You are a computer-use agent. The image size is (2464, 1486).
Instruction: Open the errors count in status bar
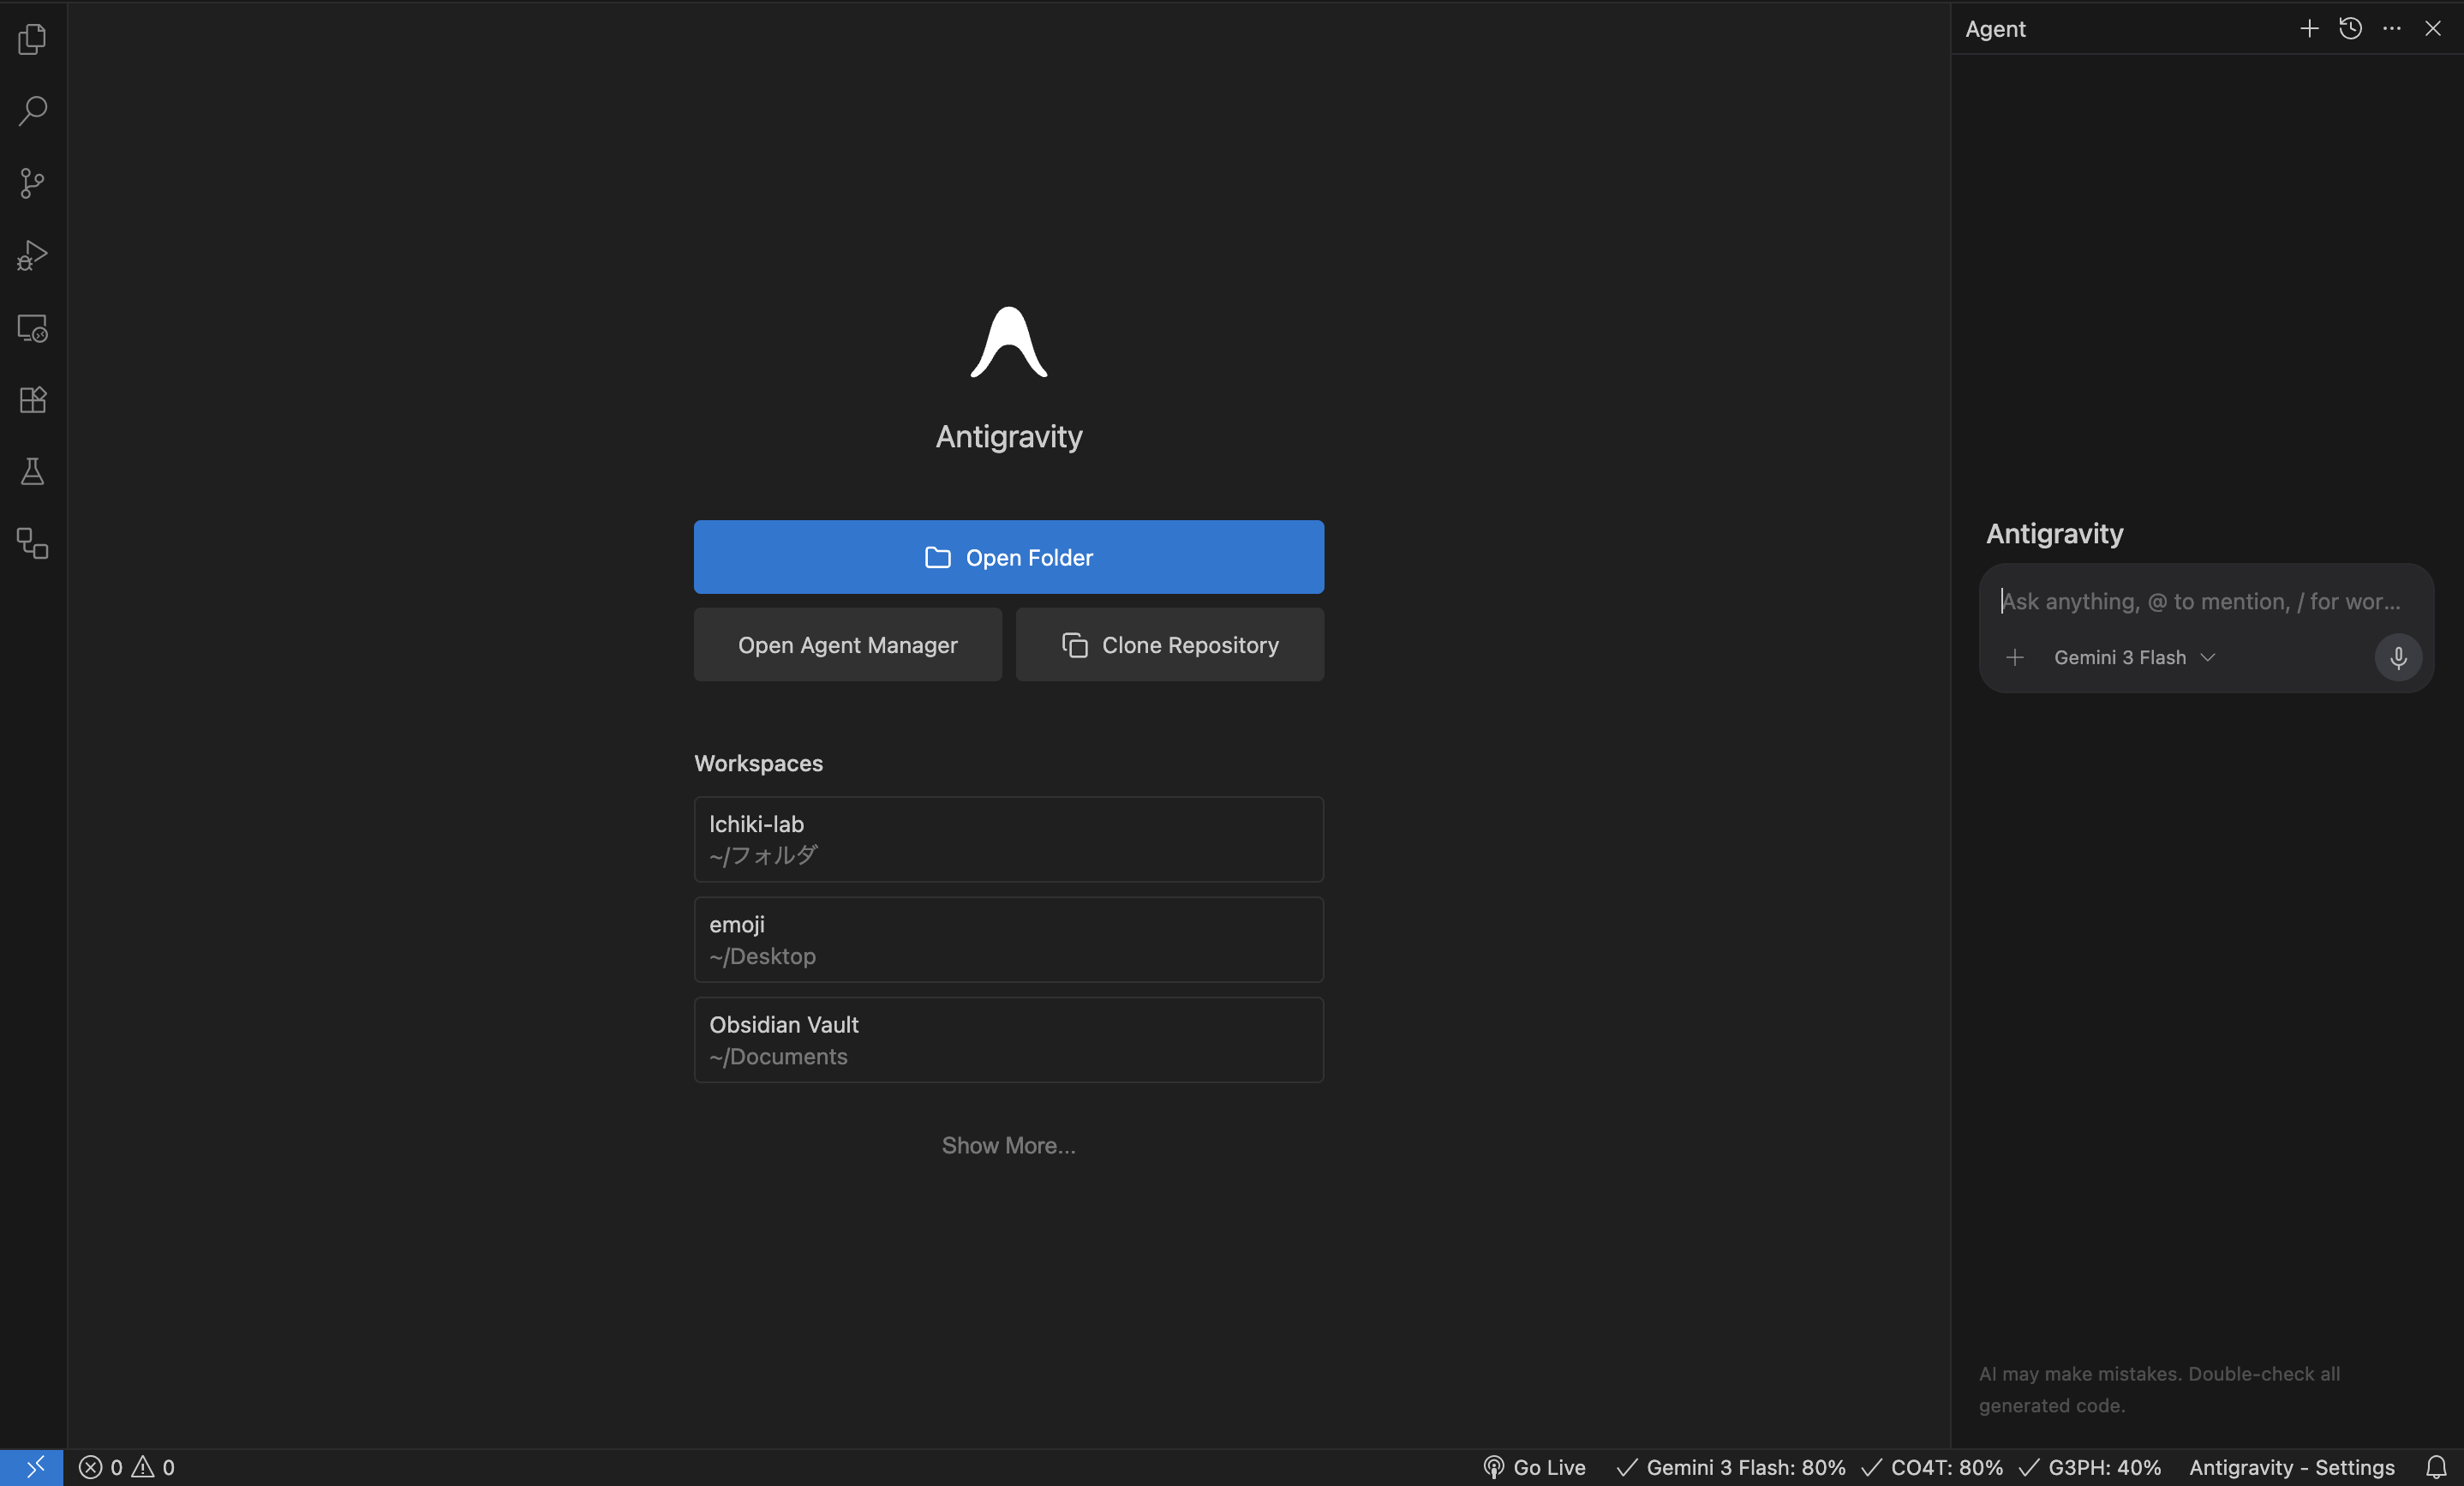coord(100,1467)
